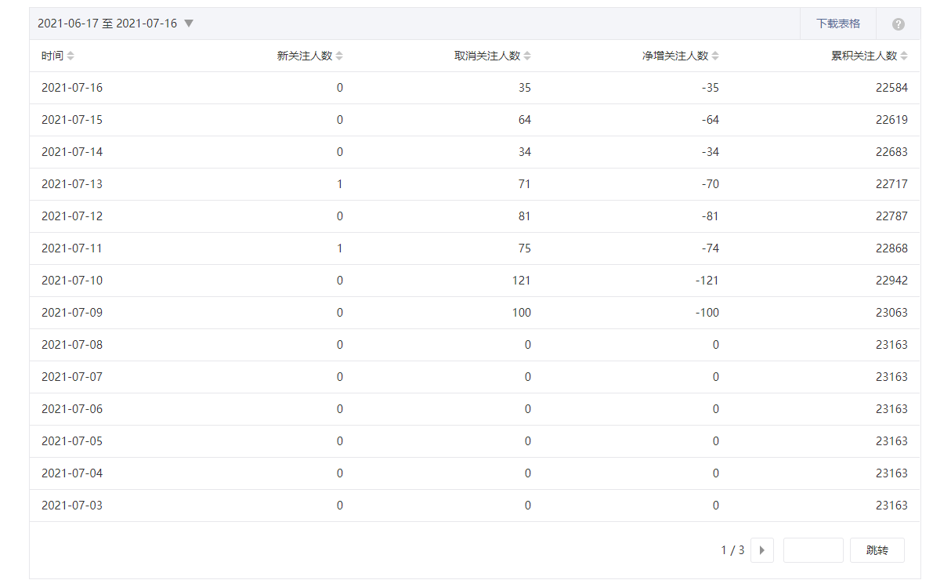Screen dimensions: 951x580
Task: Click the 2021-06-17 至 2021-07-16 date range
Action: click(x=107, y=24)
